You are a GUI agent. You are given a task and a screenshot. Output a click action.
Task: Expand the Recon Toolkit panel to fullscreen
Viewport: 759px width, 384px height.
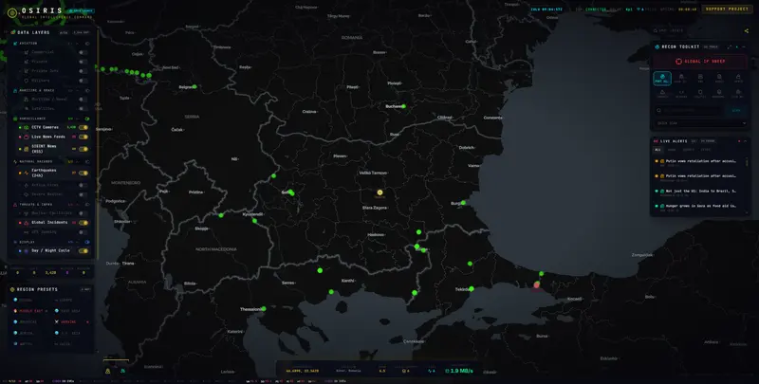pyautogui.click(x=730, y=46)
